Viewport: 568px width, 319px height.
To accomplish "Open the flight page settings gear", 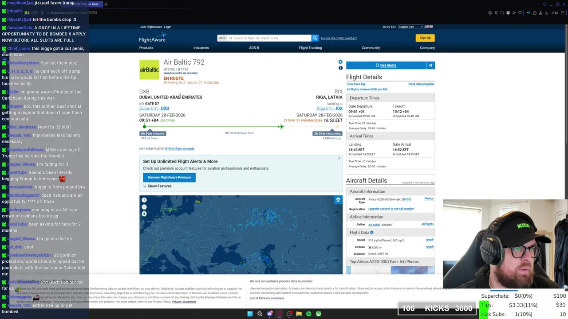I will 340,62.
